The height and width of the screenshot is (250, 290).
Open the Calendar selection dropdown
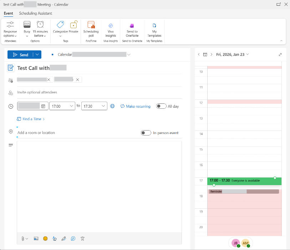pos(129,55)
